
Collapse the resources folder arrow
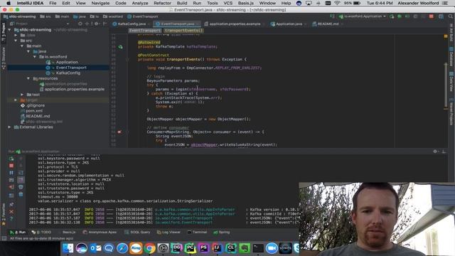(28, 78)
